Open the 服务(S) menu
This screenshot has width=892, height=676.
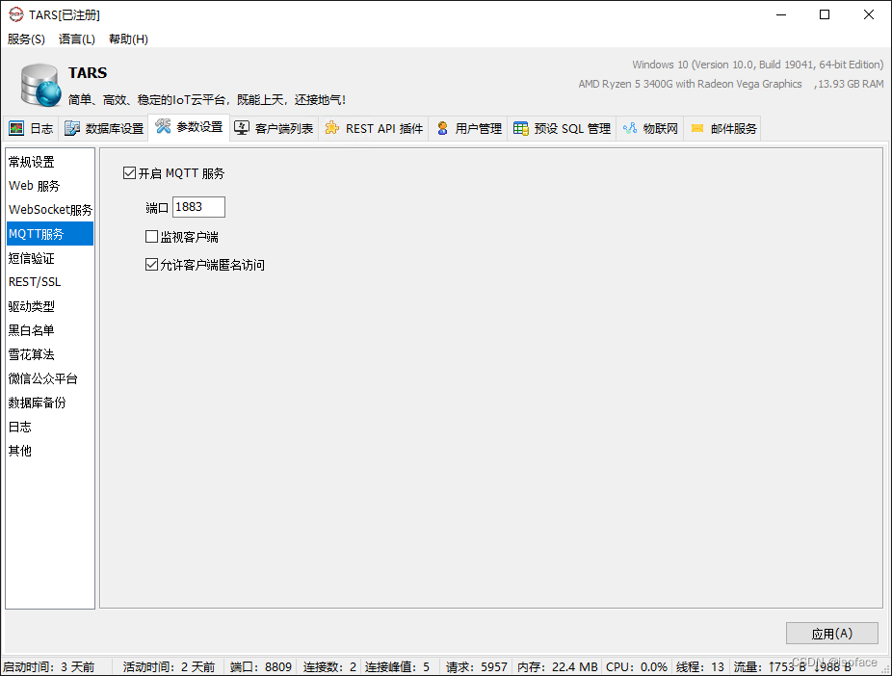26,39
